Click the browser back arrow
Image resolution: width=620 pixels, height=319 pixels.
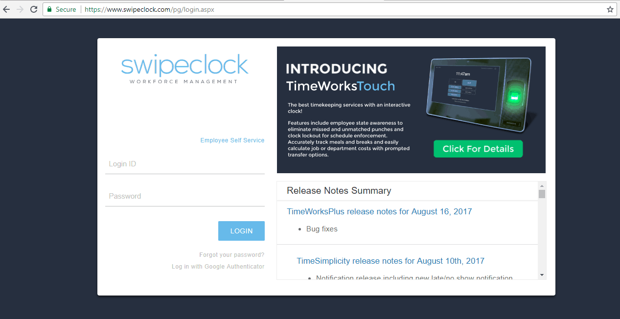tap(6, 9)
